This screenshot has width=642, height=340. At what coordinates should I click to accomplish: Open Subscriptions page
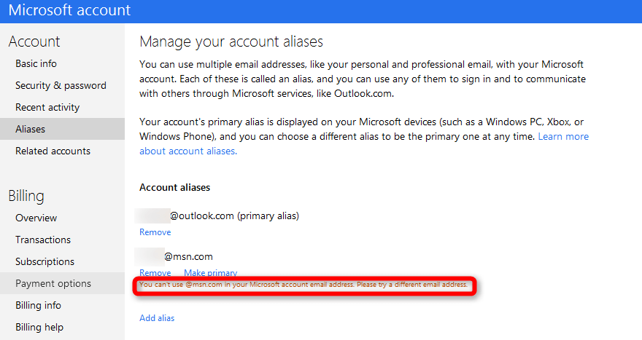click(x=45, y=261)
